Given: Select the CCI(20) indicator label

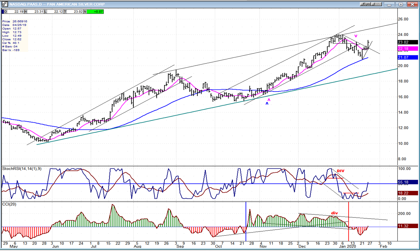Looking at the screenshot, I should click(9, 204).
